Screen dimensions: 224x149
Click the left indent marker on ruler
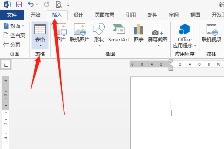(171, 69)
